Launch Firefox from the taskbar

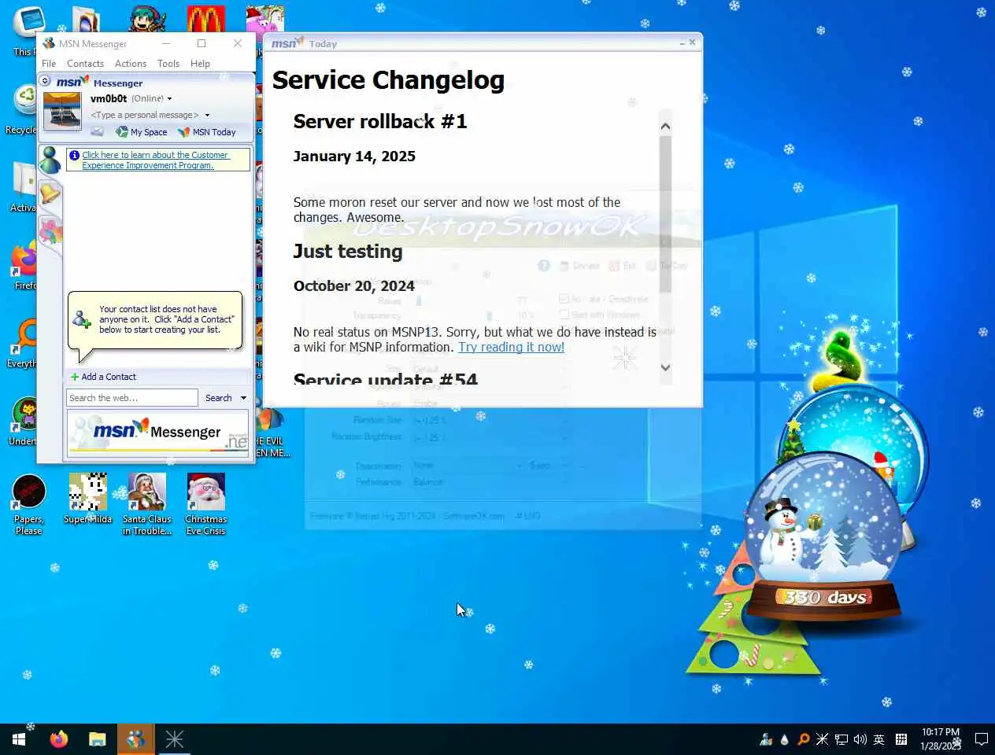tap(59, 739)
